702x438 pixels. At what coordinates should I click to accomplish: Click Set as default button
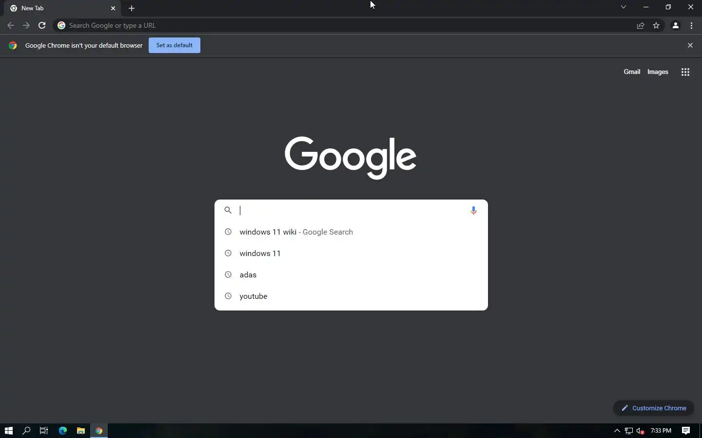coord(175,45)
